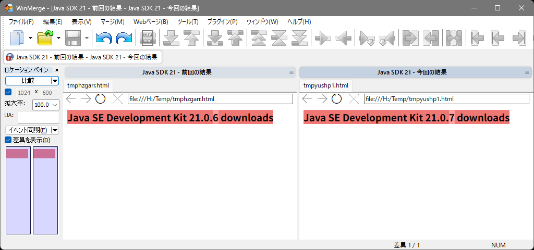The width and height of the screenshot is (534, 250).
Task: Jump to the last difference
Action: coord(299,37)
